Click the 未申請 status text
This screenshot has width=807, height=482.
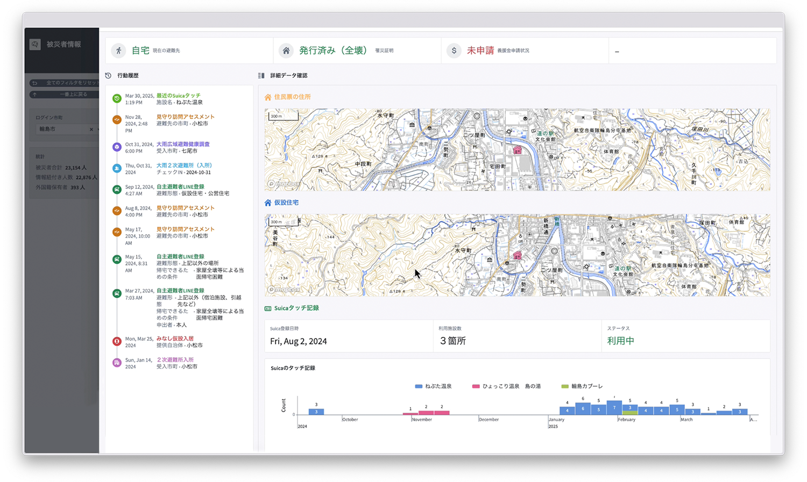coord(480,51)
